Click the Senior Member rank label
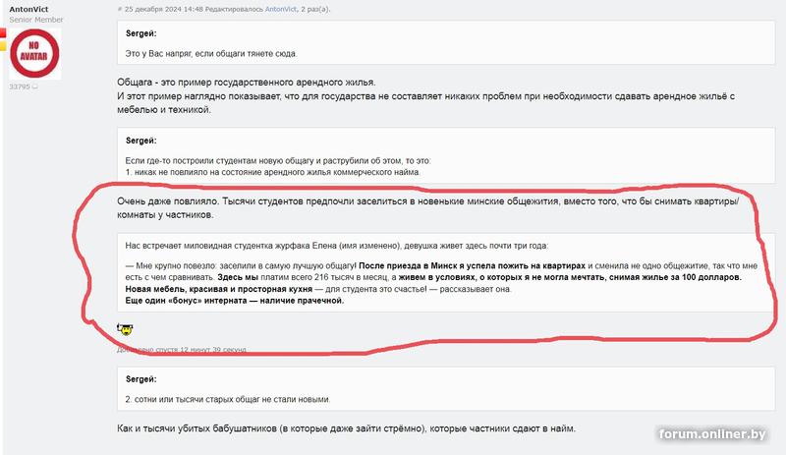786x455 pixels. [x=36, y=20]
